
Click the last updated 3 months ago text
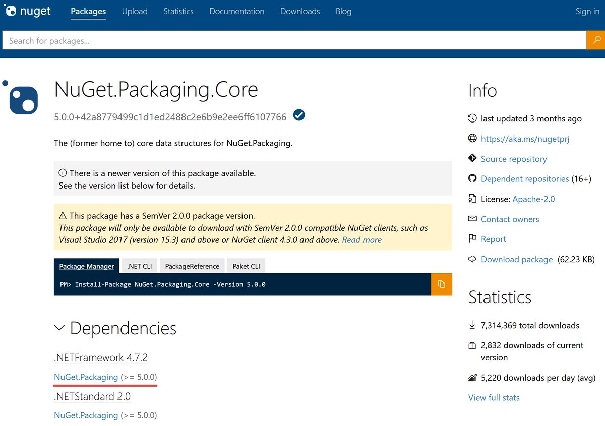(531, 119)
